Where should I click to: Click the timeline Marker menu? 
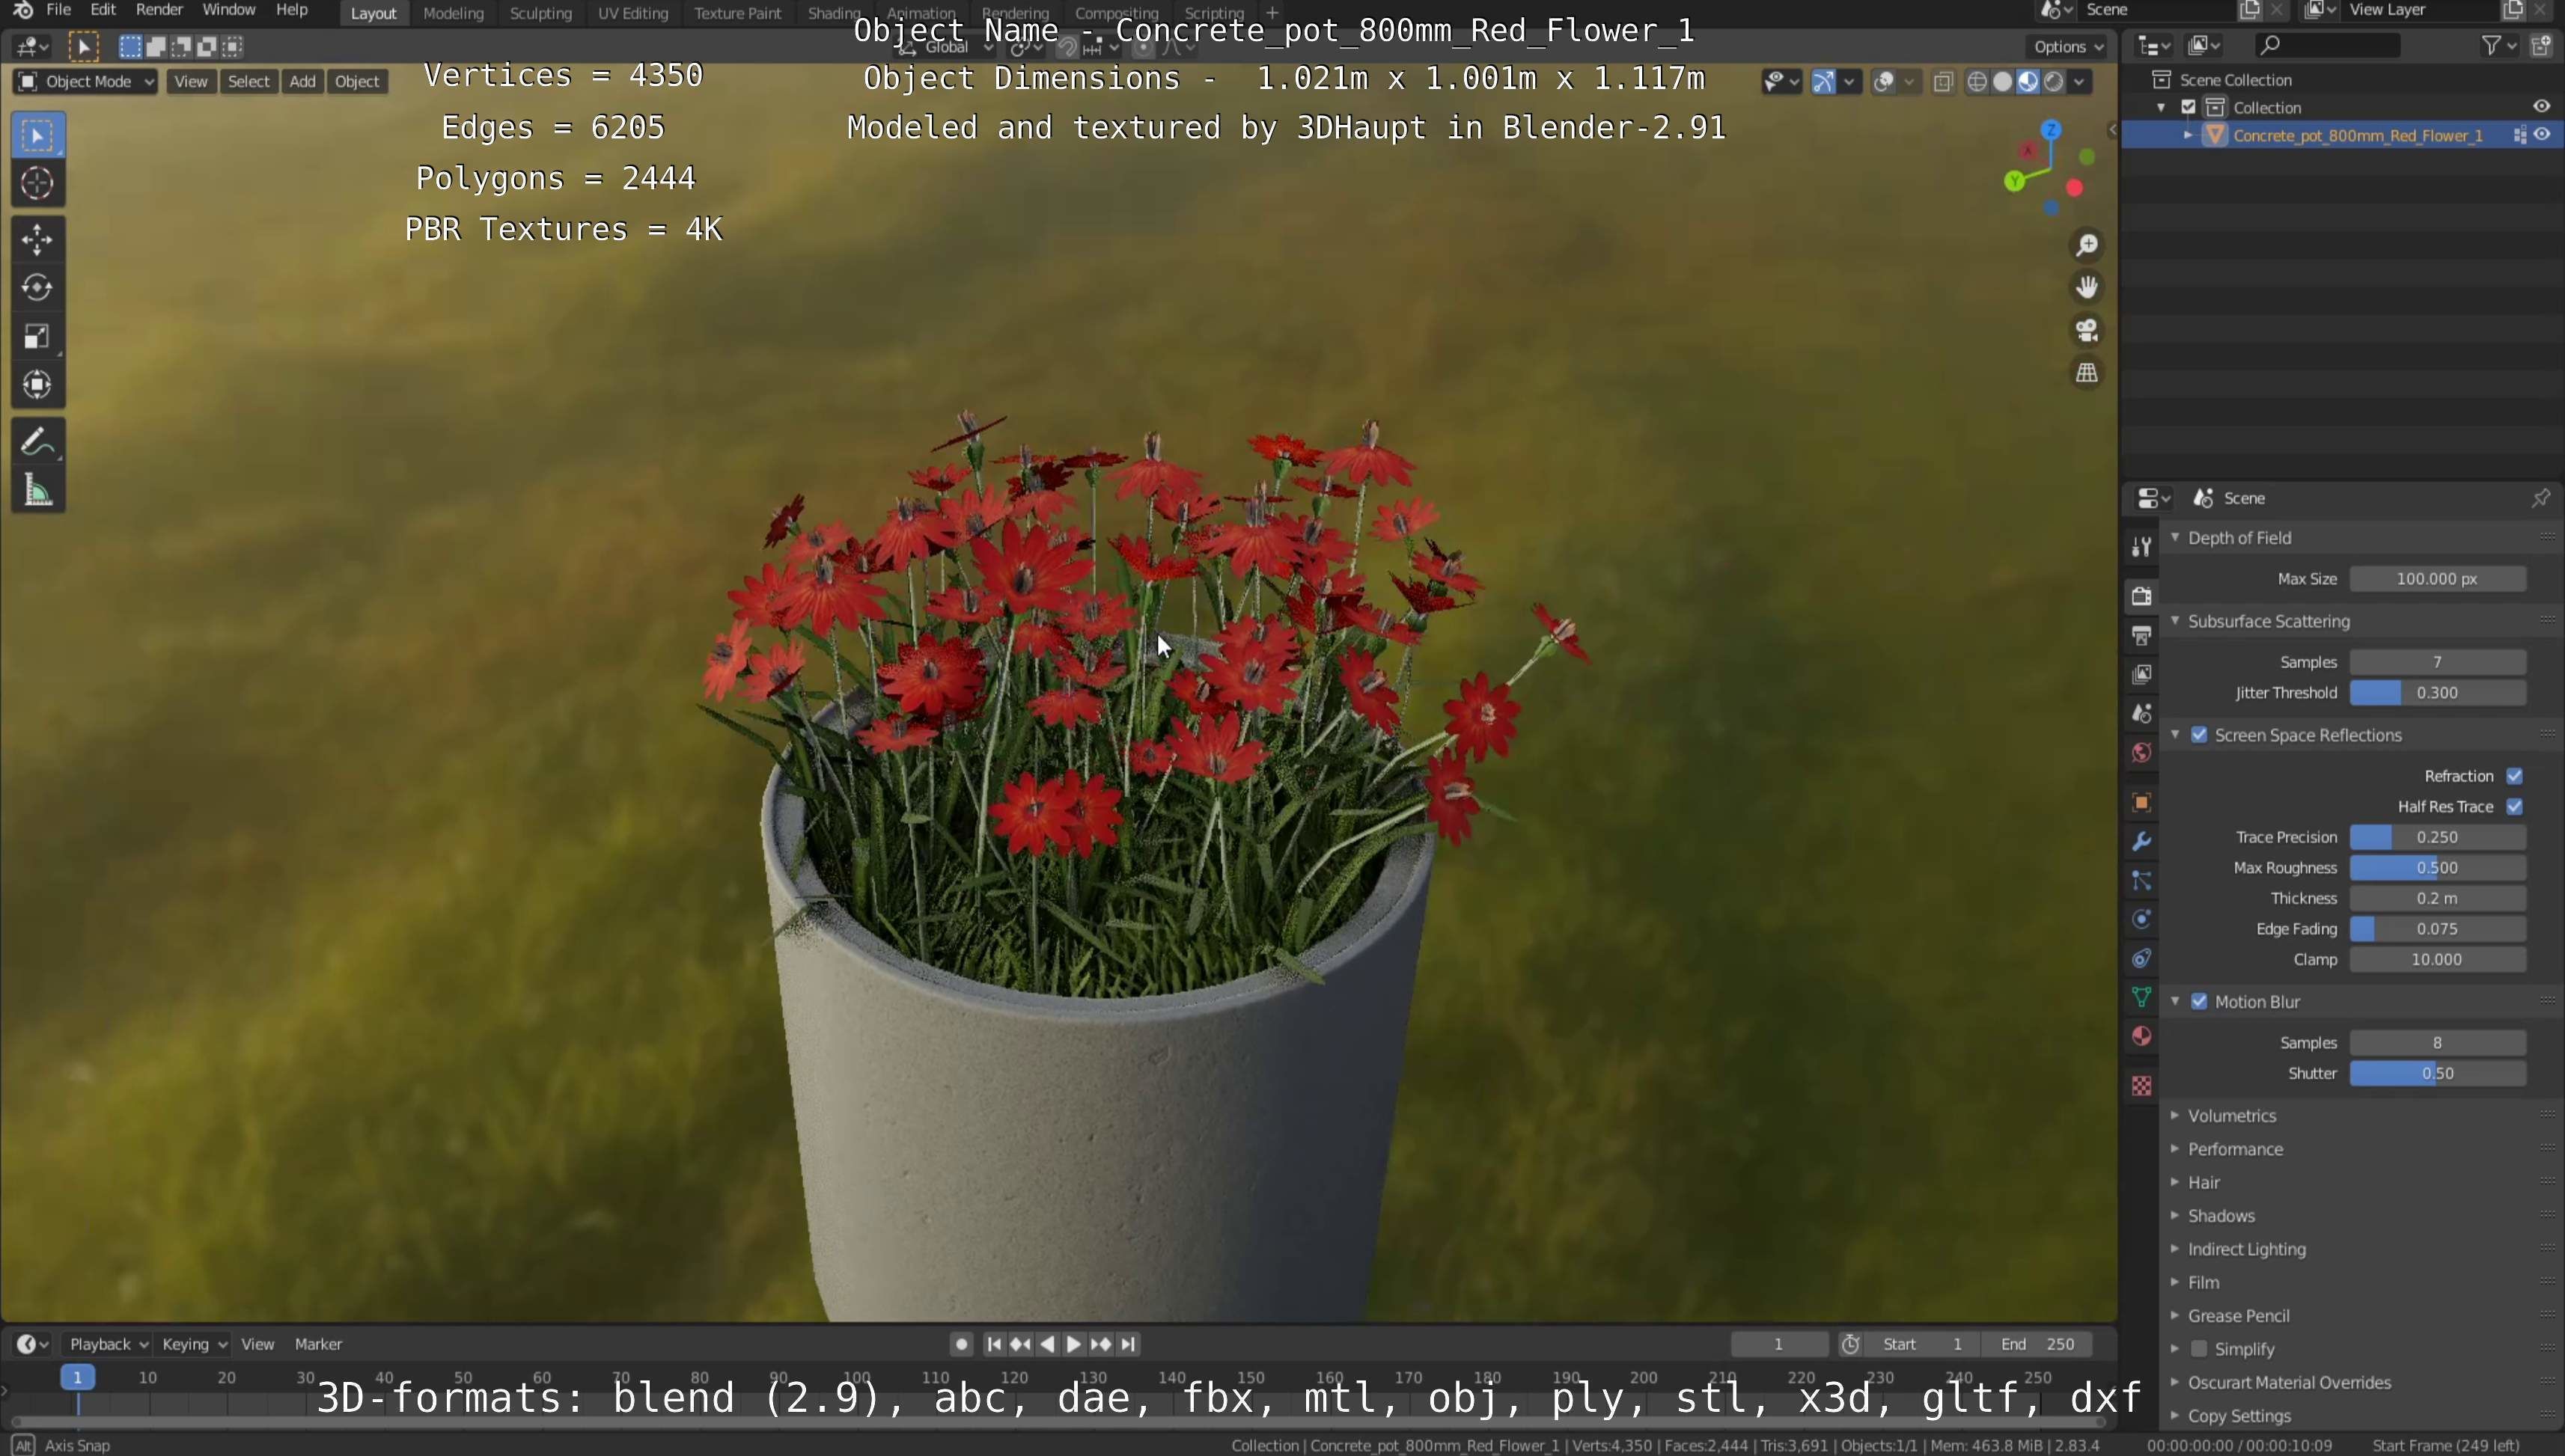(318, 1344)
